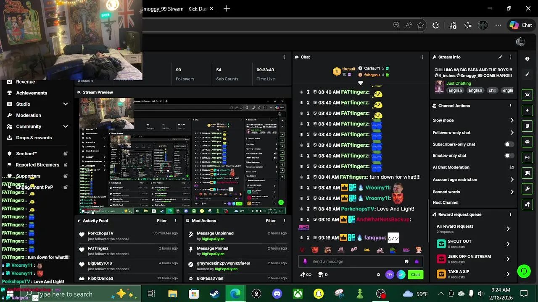
Task: Open Revenue in sidebar
Action: click(25, 82)
